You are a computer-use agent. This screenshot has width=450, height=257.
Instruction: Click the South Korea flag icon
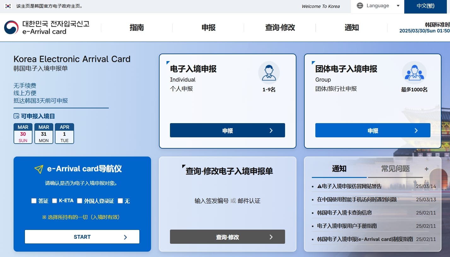[x=8, y=6]
